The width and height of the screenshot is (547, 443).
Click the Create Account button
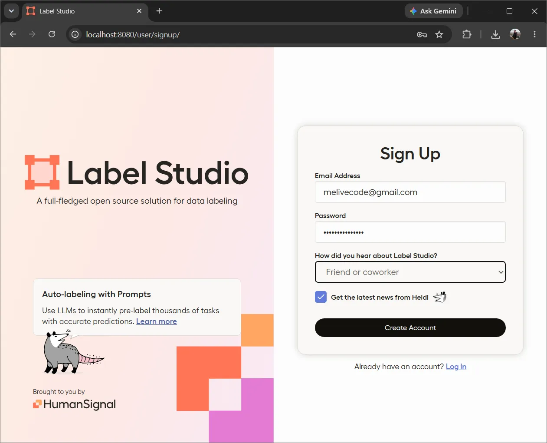click(410, 327)
